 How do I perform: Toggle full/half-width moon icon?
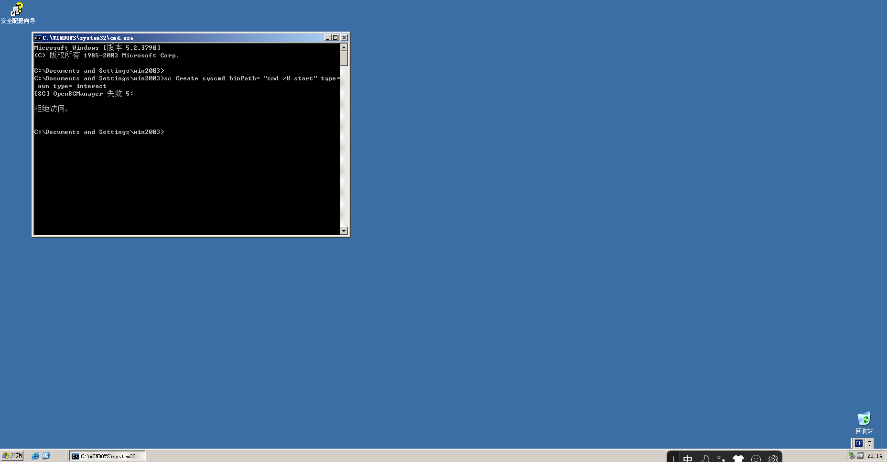pyautogui.click(x=704, y=458)
